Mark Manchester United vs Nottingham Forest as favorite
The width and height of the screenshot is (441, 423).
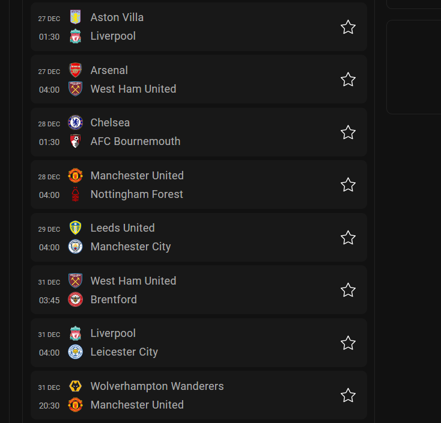[x=348, y=185]
